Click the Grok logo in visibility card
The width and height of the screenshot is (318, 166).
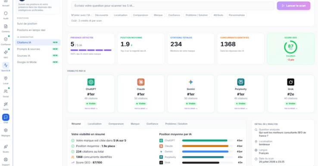click(x=290, y=82)
